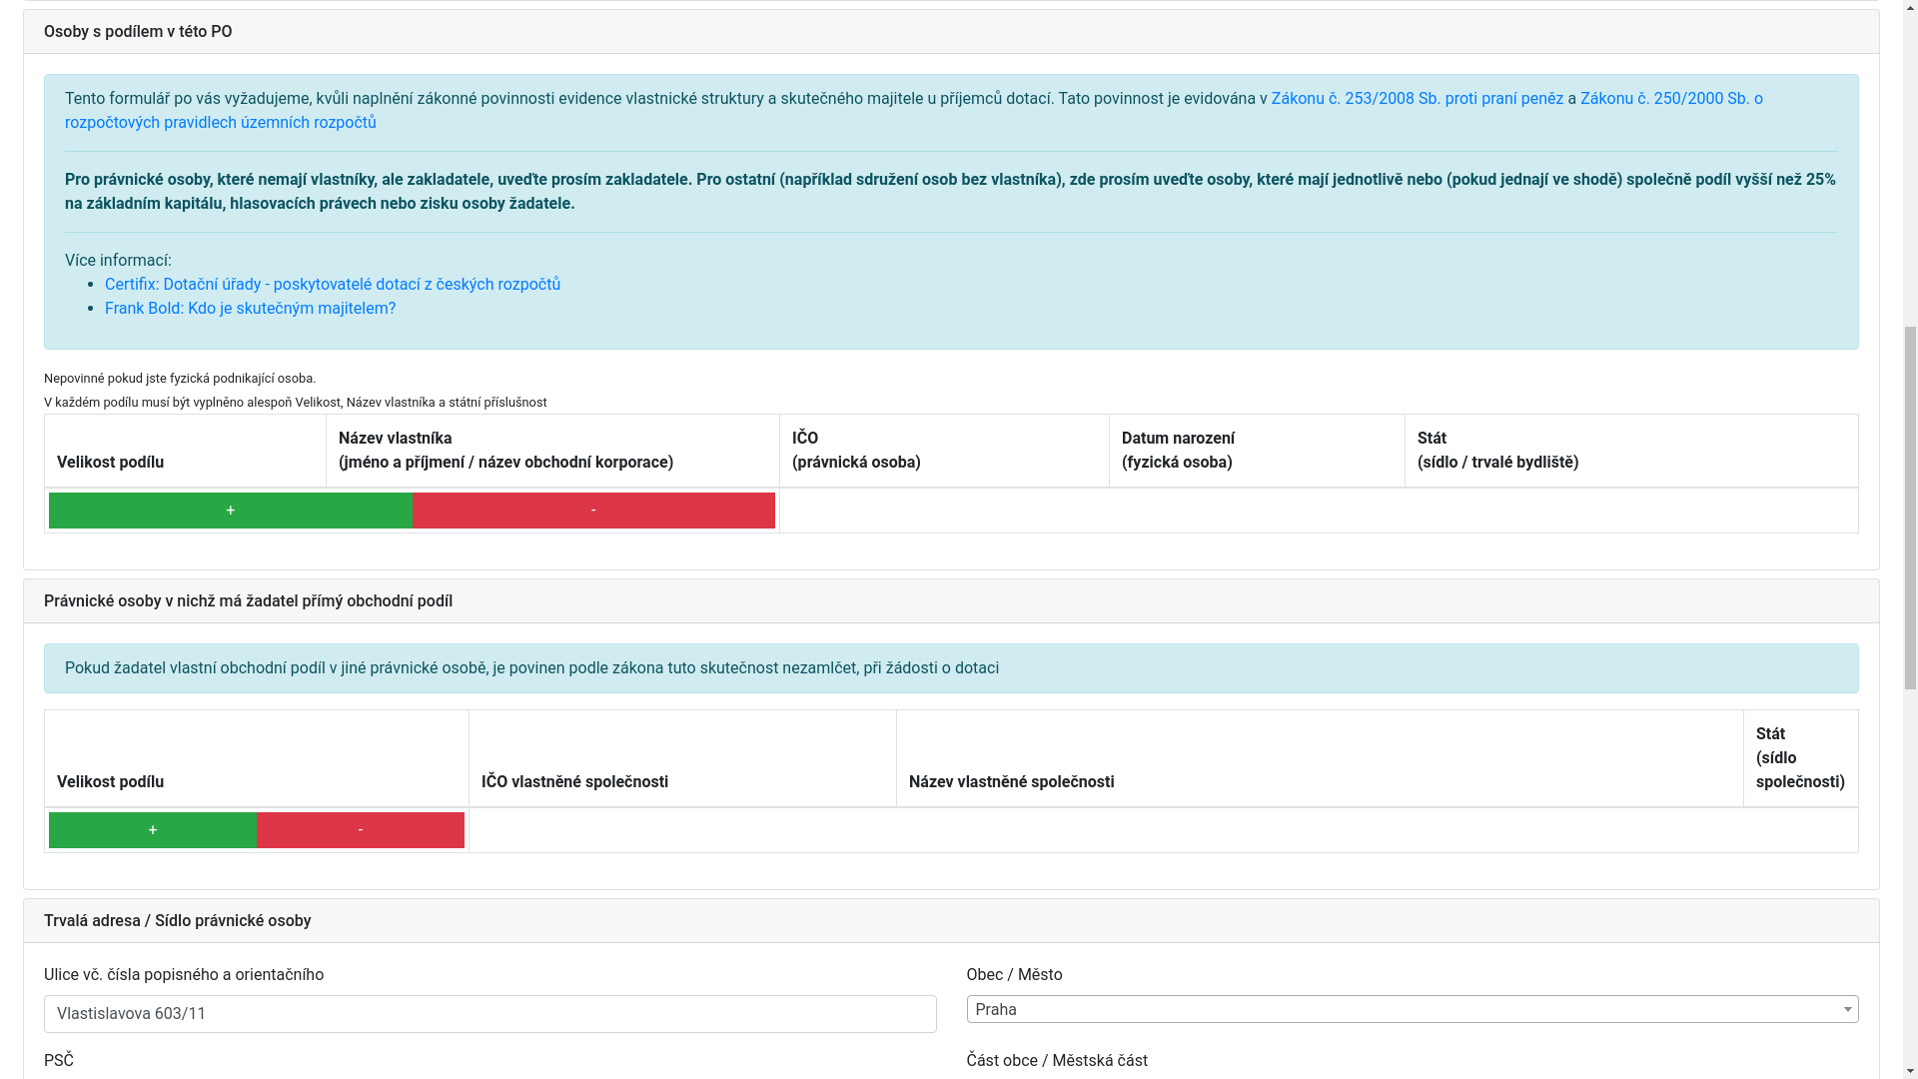Open the Certifix: Dotační úřady link
This screenshot has width=1918, height=1079.
[332, 285]
